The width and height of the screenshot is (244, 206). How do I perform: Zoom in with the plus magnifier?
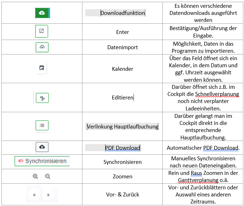[x=35, y=176]
